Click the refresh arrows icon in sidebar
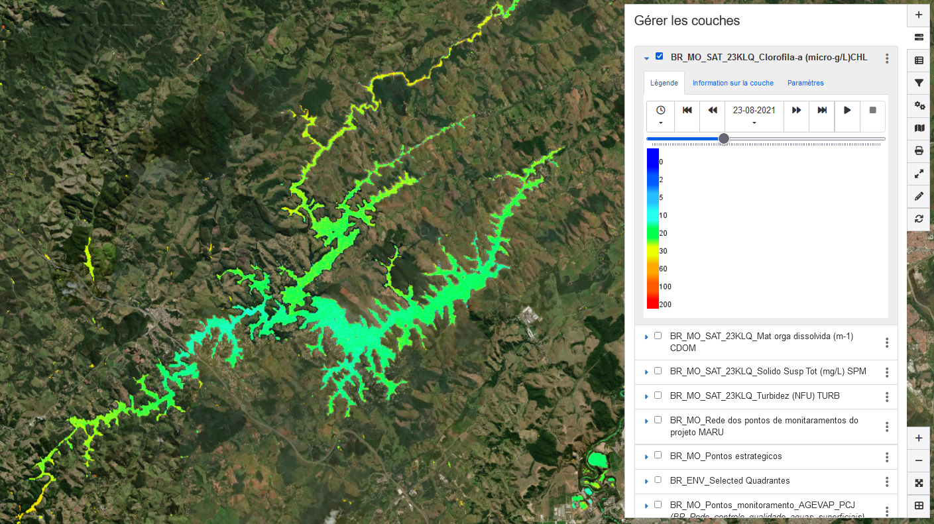The width and height of the screenshot is (934, 524). (x=919, y=219)
